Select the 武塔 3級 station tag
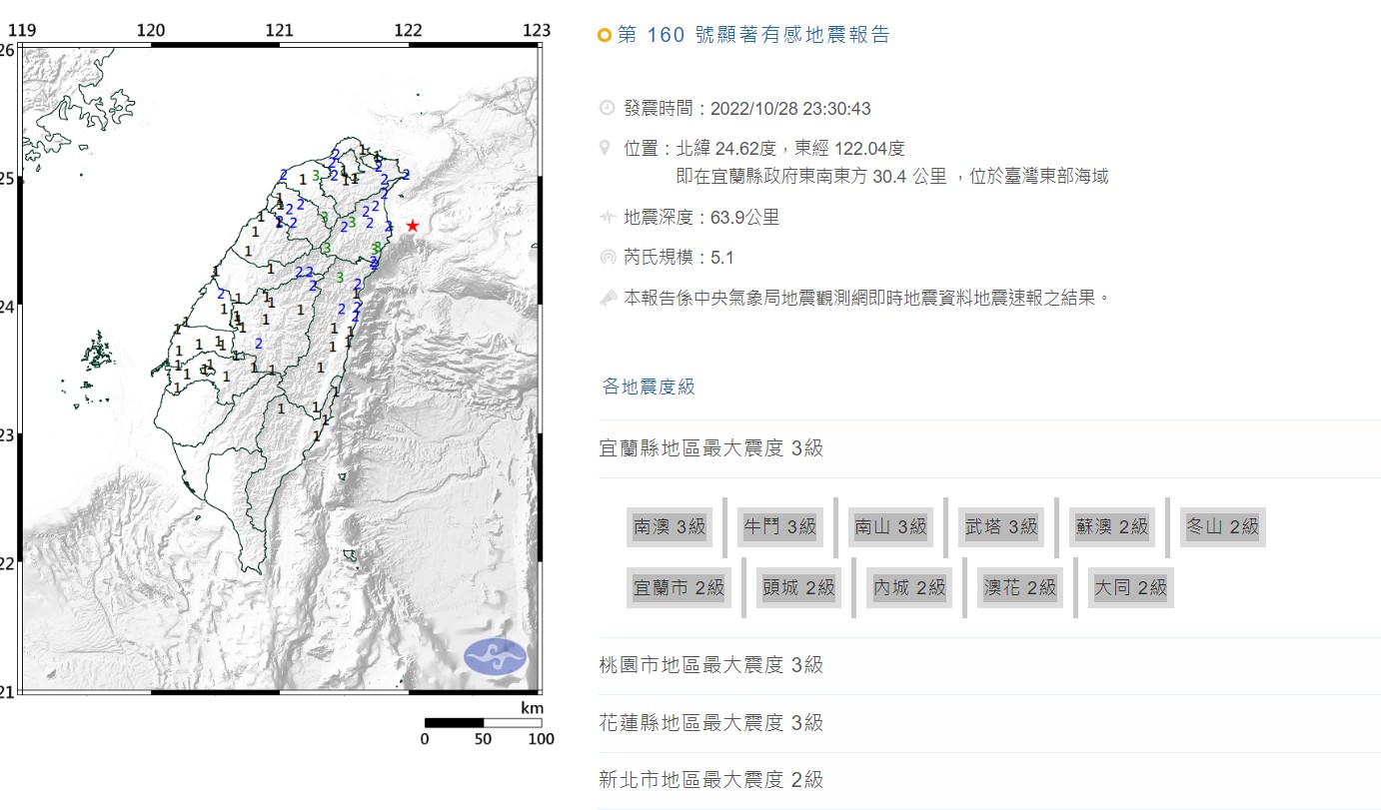This screenshot has height=810, width=1381. point(1001,526)
